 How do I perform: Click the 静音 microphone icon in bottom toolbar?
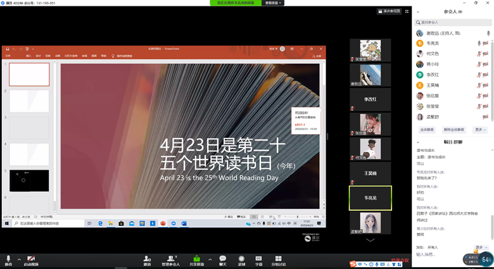pos(8,258)
